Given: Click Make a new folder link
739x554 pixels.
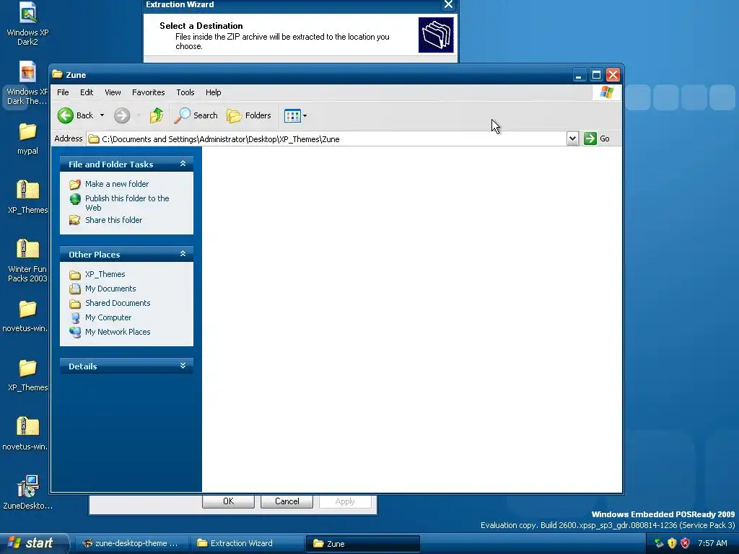Looking at the screenshot, I should pos(117,184).
